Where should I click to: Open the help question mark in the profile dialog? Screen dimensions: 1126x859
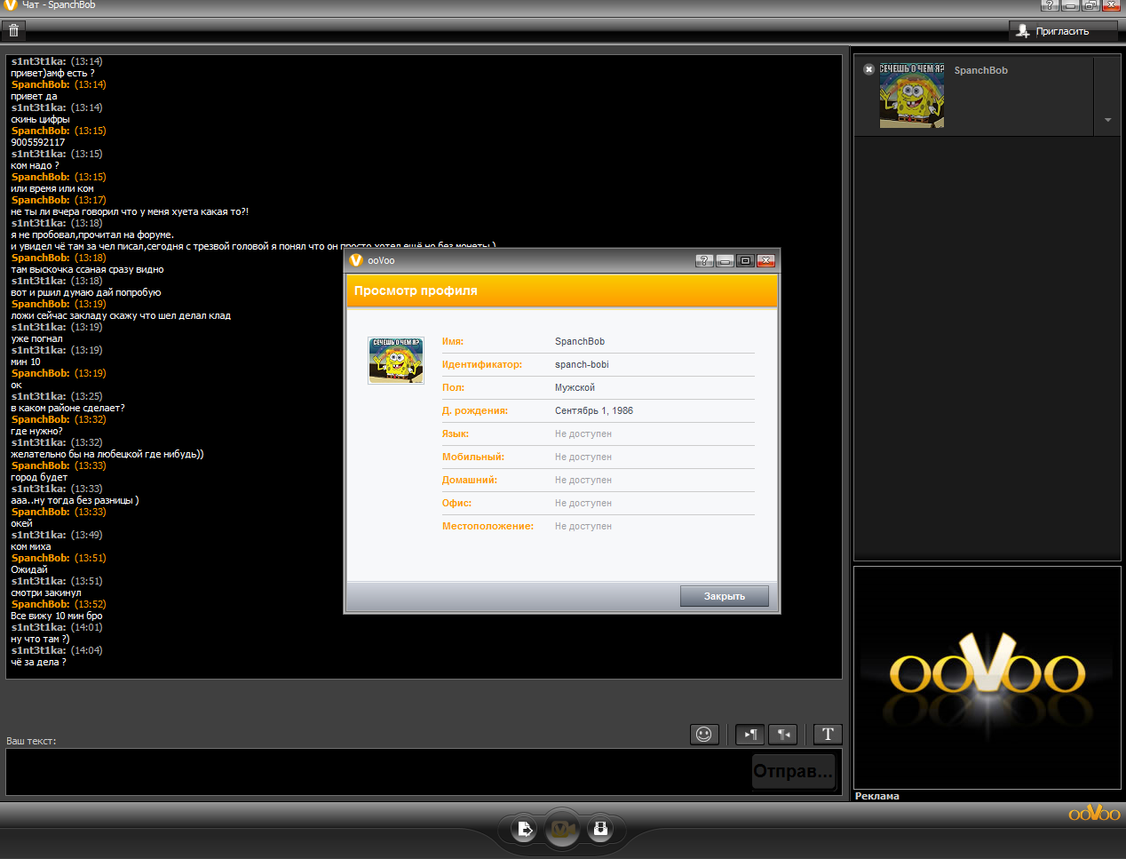coord(704,260)
